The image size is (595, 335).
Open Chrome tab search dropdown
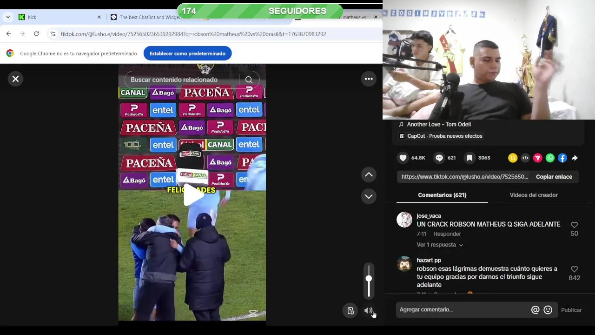pos(8,17)
